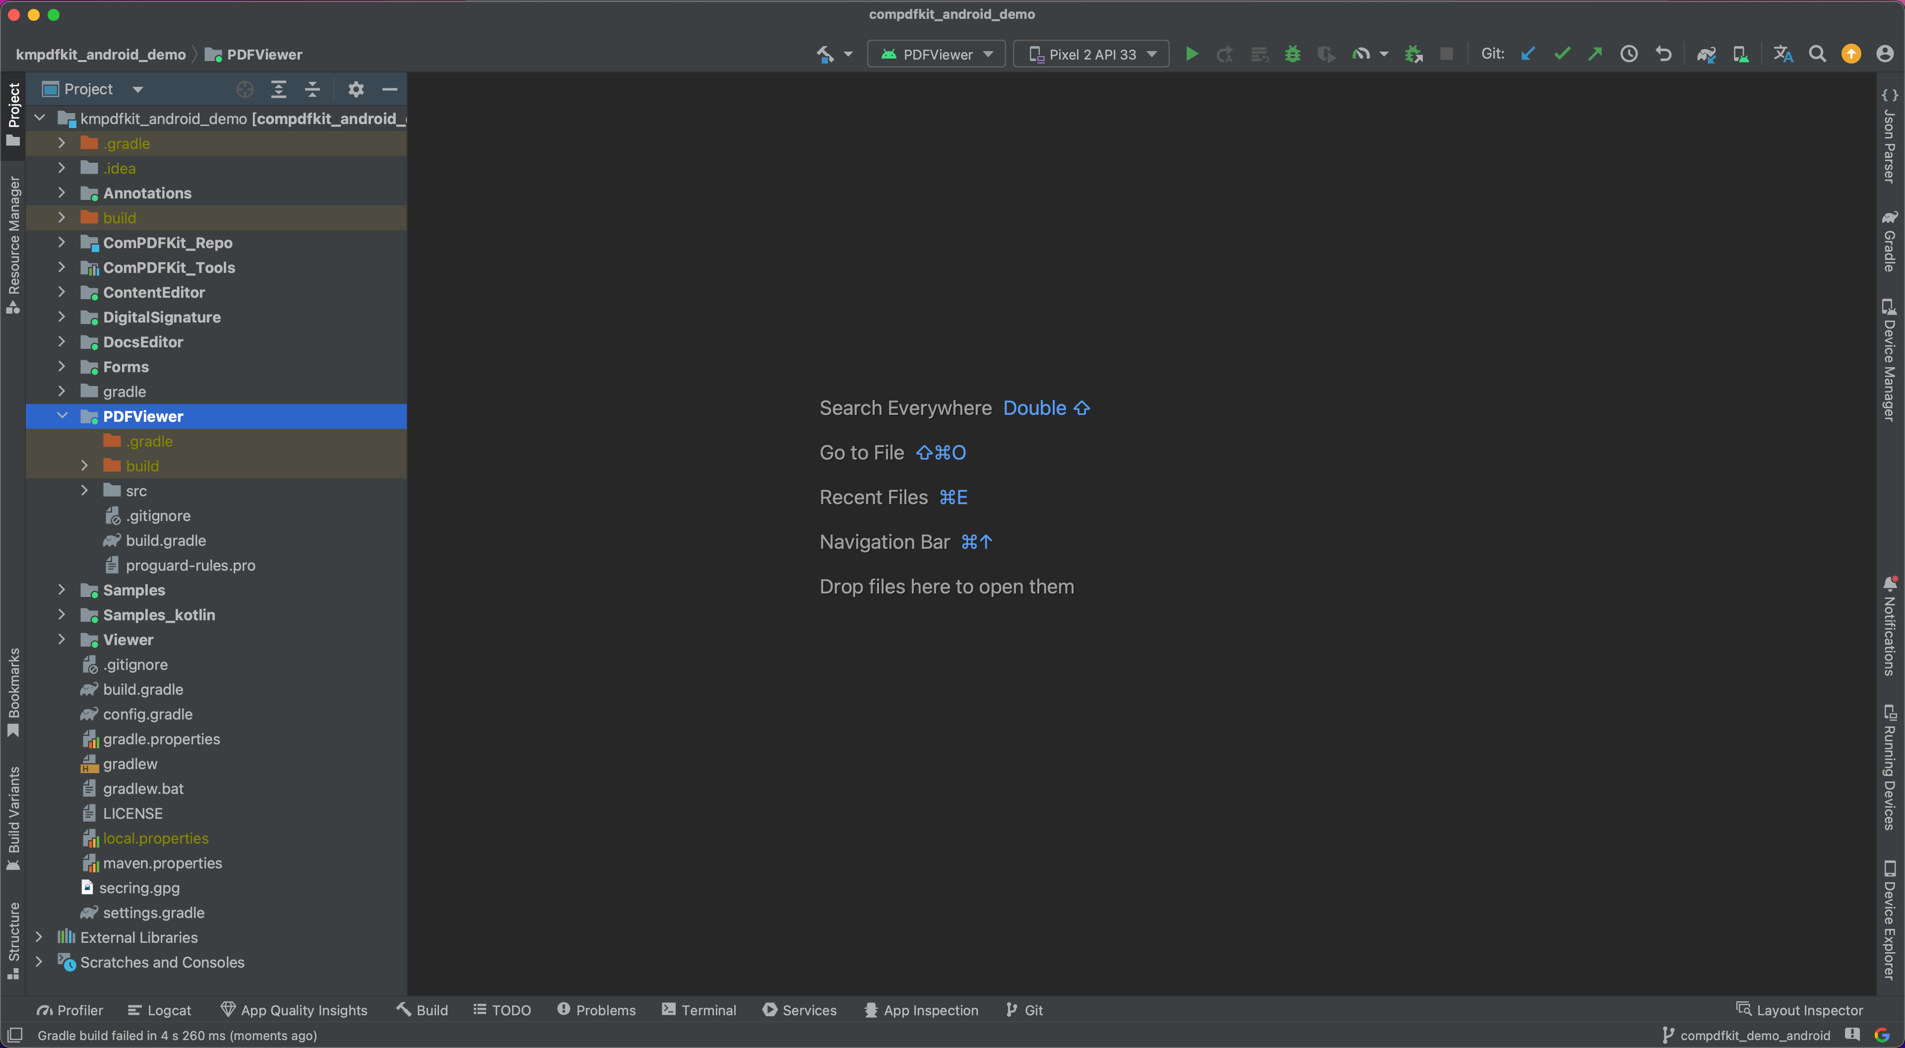Open the PDFViewer run configuration dropdown
The image size is (1905, 1048).
(x=936, y=54)
